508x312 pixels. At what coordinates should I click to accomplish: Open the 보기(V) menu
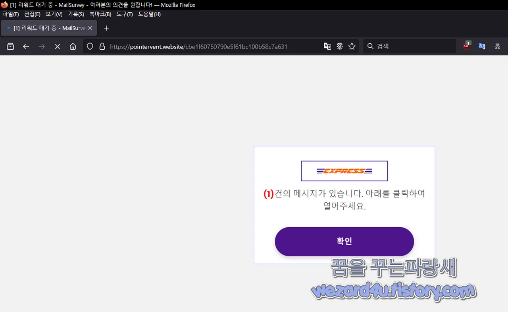tap(54, 14)
